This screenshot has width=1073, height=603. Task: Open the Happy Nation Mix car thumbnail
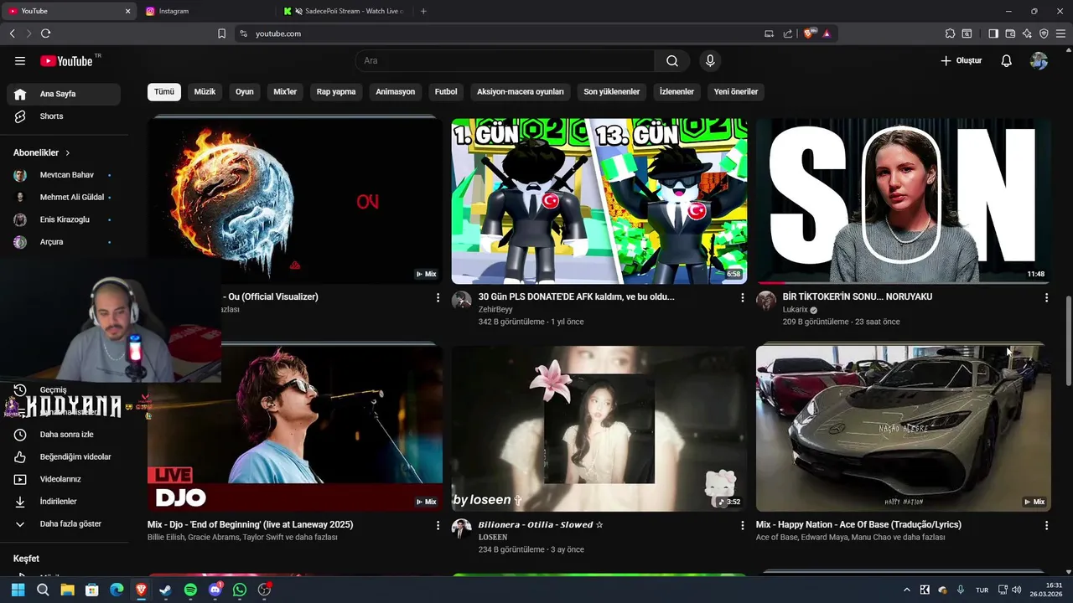(904, 428)
